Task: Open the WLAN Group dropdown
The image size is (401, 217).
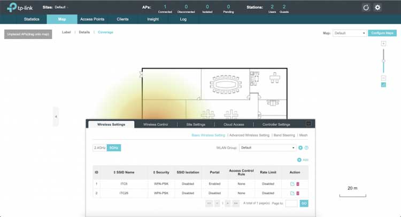Action: (267, 148)
